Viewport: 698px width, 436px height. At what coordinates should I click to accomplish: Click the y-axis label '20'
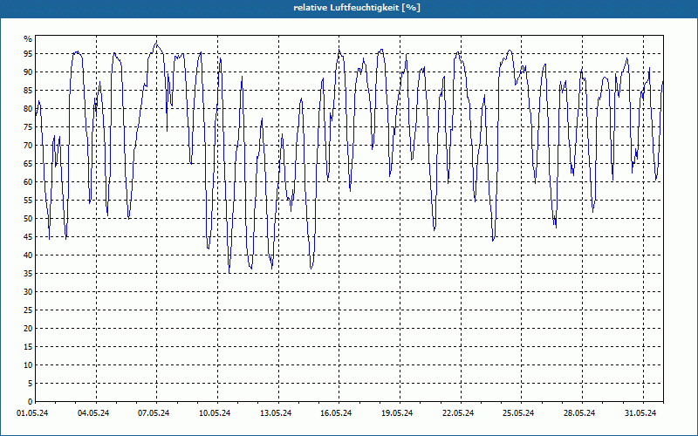pyautogui.click(x=28, y=329)
